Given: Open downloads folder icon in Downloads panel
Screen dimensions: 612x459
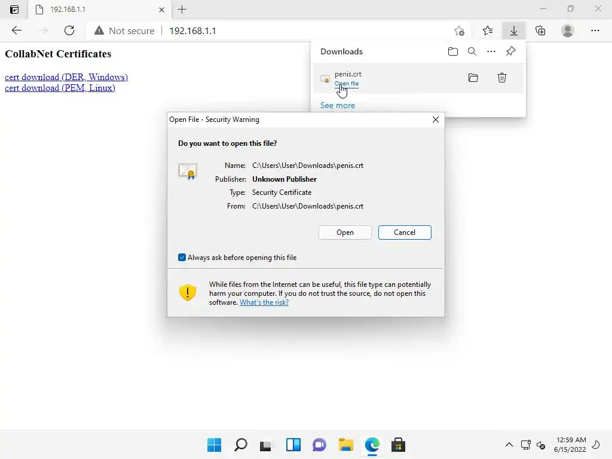Looking at the screenshot, I should pyautogui.click(x=453, y=51).
